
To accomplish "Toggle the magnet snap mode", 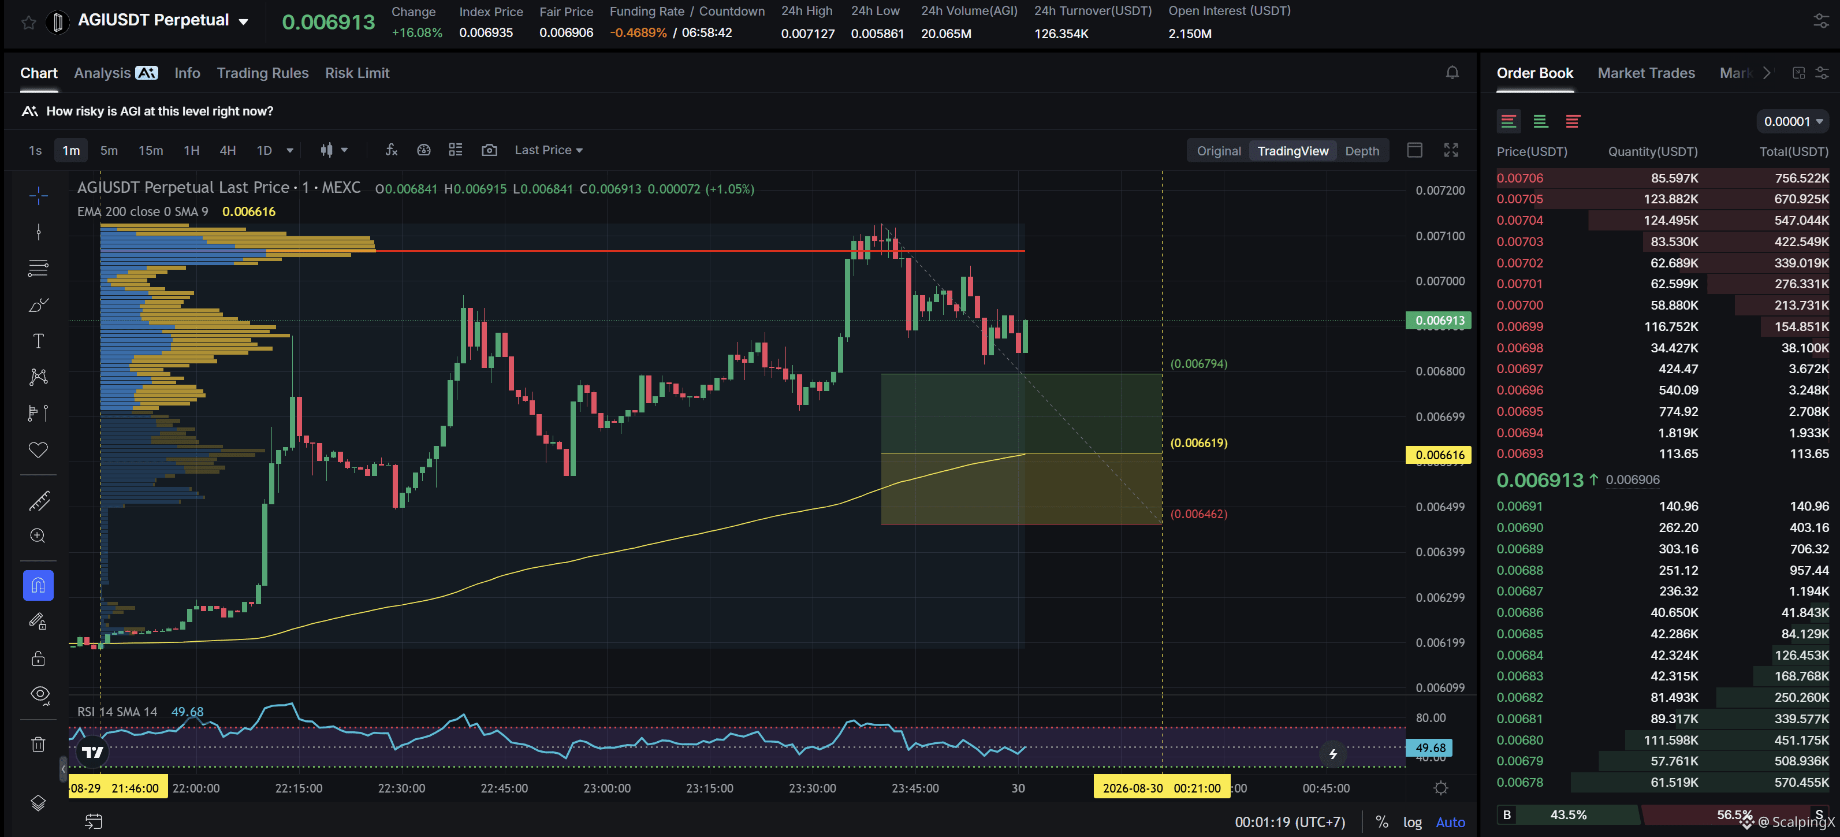I will [39, 586].
